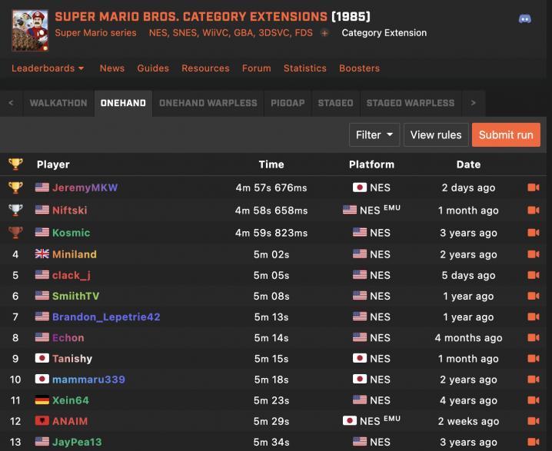
Task: Open Xein64's player profile
Action: 71,400
